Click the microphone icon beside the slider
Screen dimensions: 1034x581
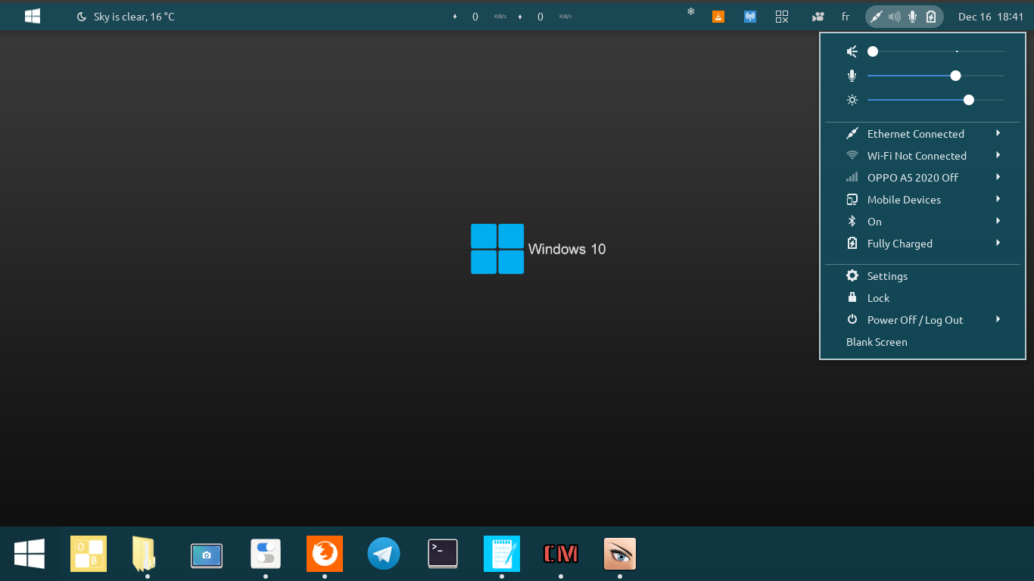click(x=852, y=76)
